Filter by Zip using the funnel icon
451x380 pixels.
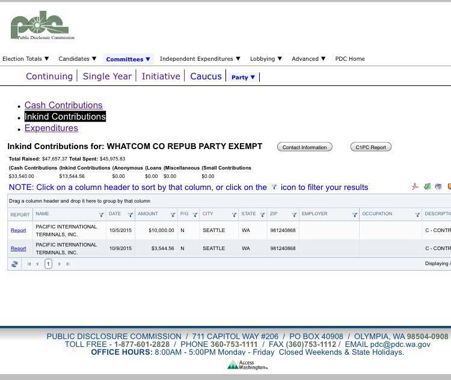294,215
